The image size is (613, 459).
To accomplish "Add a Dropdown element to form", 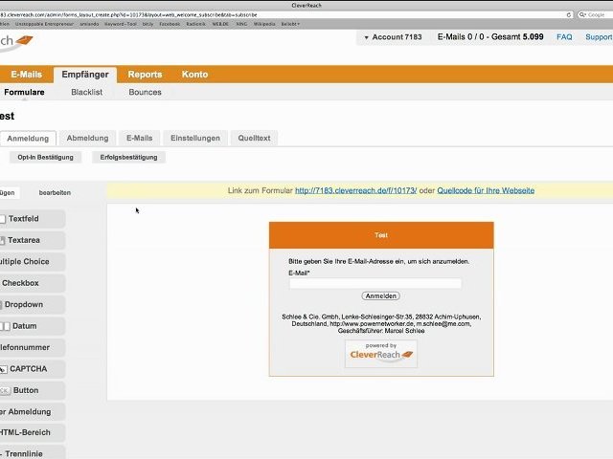I will point(32,304).
